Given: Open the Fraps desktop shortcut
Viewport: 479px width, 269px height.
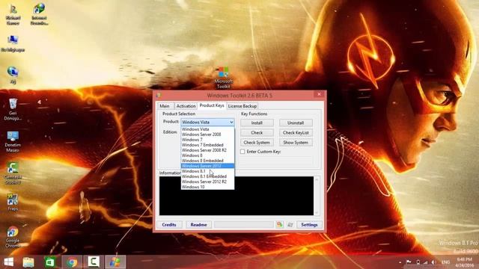Looking at the screenshot, I should point(13,202).
